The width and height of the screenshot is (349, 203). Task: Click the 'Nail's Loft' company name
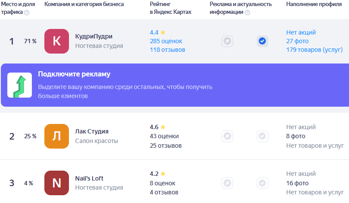pyautogui.click(x=89, y=178)
